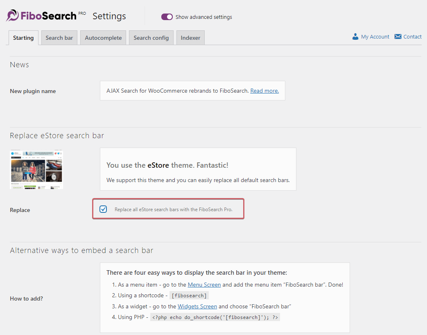Click the [fibosearch] shortcode text
Viewport: 427px width, 335px height.
click(x=189, y=296)
